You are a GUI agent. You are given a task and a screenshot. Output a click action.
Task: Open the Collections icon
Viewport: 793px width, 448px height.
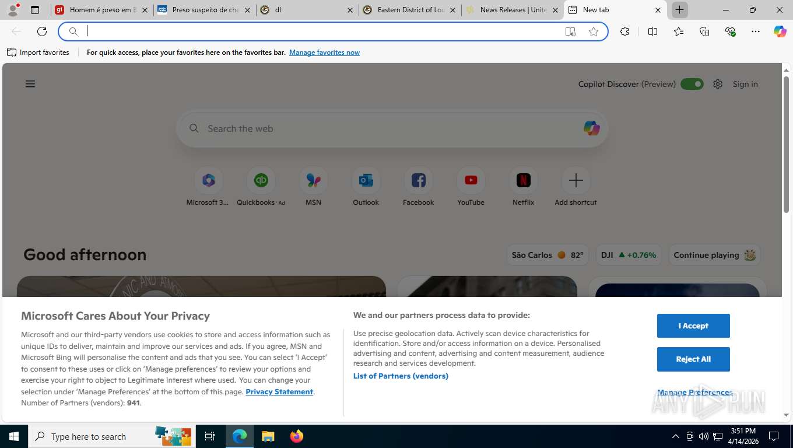click(704, 32)
